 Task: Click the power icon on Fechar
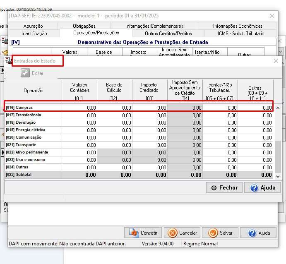(214, 187)
